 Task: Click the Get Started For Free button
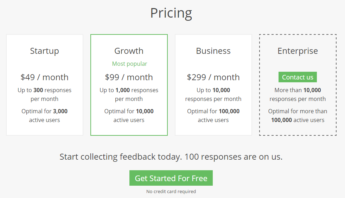[171, 178]
